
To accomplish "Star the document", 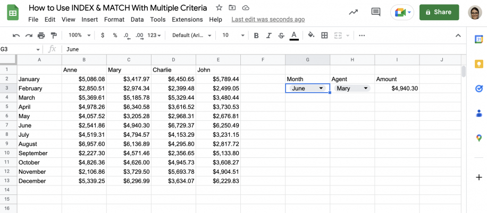I will [x=219, y=8].
